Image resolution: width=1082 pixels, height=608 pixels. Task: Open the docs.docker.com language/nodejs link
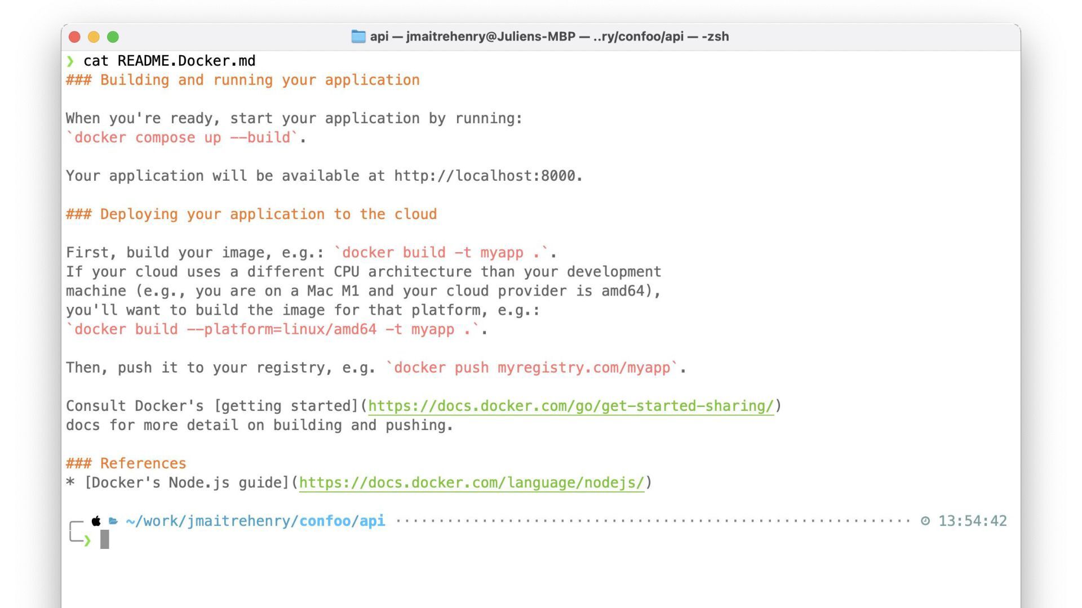click(x=471, y=482)
